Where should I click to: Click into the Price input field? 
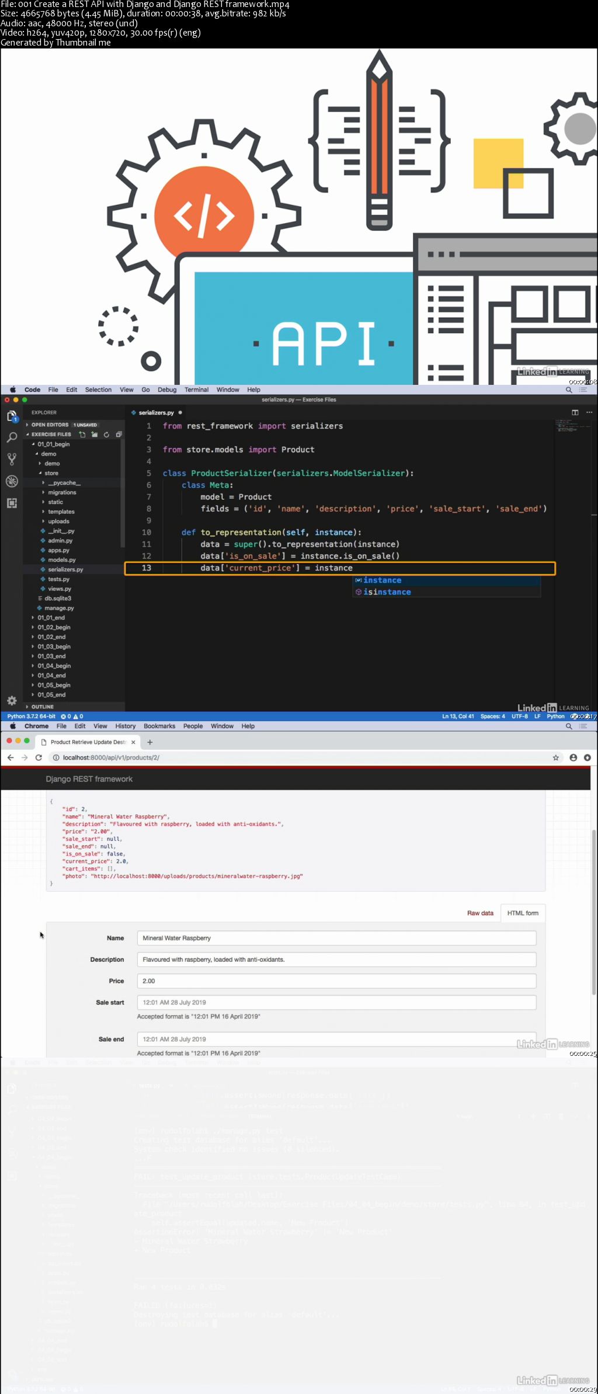point(336,981)
